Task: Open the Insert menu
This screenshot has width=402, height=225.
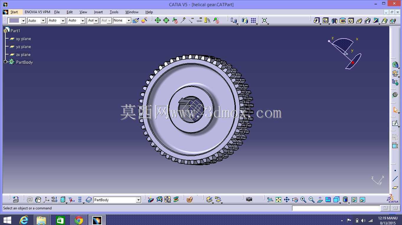Action: pyautogui.click(x=98, y=12)
